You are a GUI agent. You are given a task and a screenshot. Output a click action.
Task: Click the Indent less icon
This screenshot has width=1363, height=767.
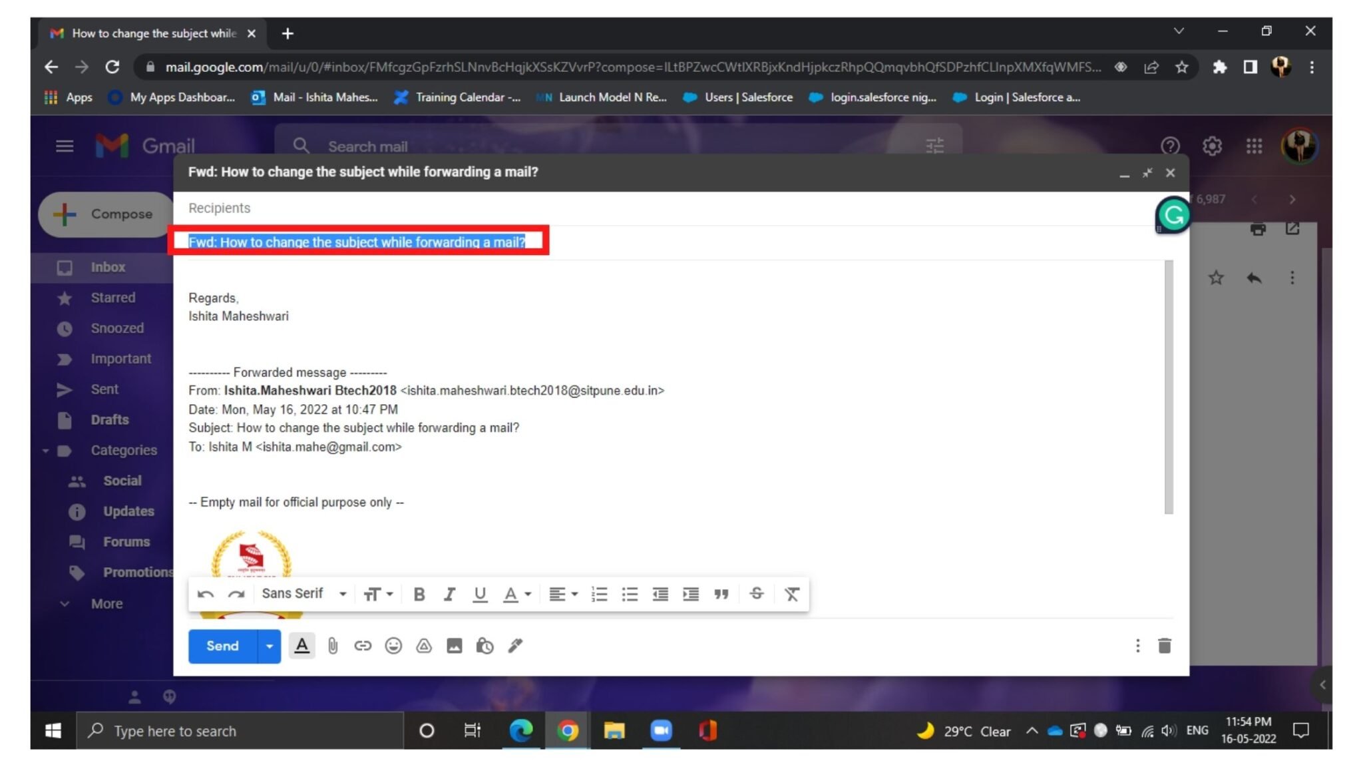tap(660, 594)
